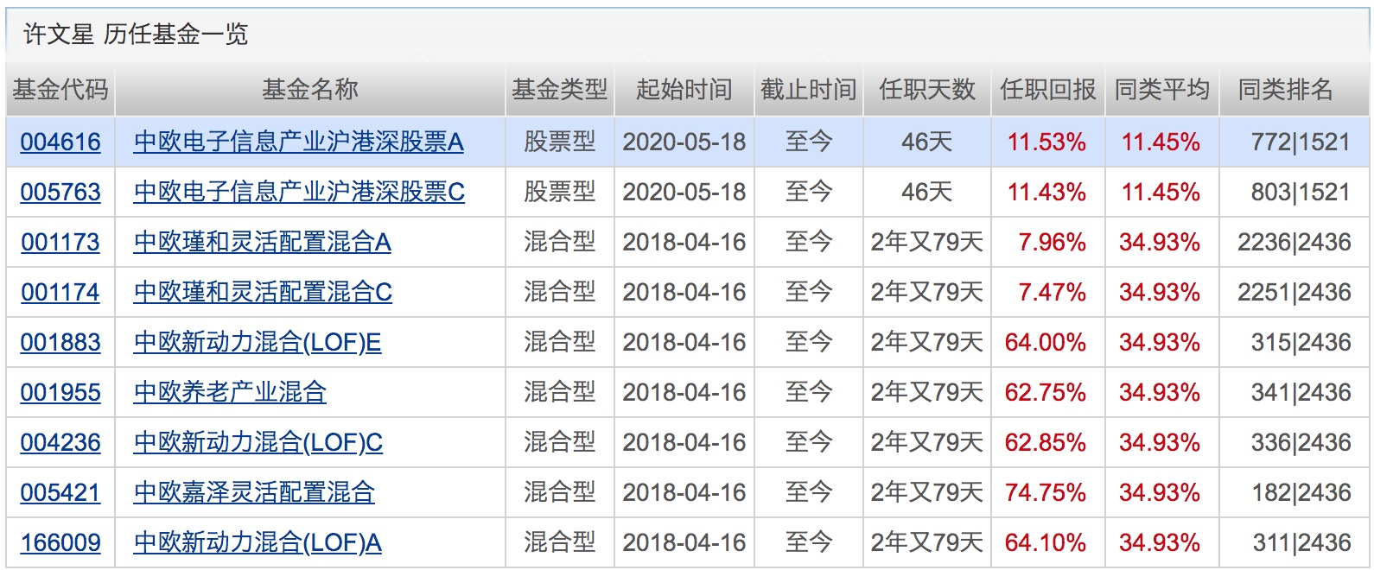Select the 7.96% return value
Image resolution: width=1374 pixels, height=570 pixels.
[1052, 242]
